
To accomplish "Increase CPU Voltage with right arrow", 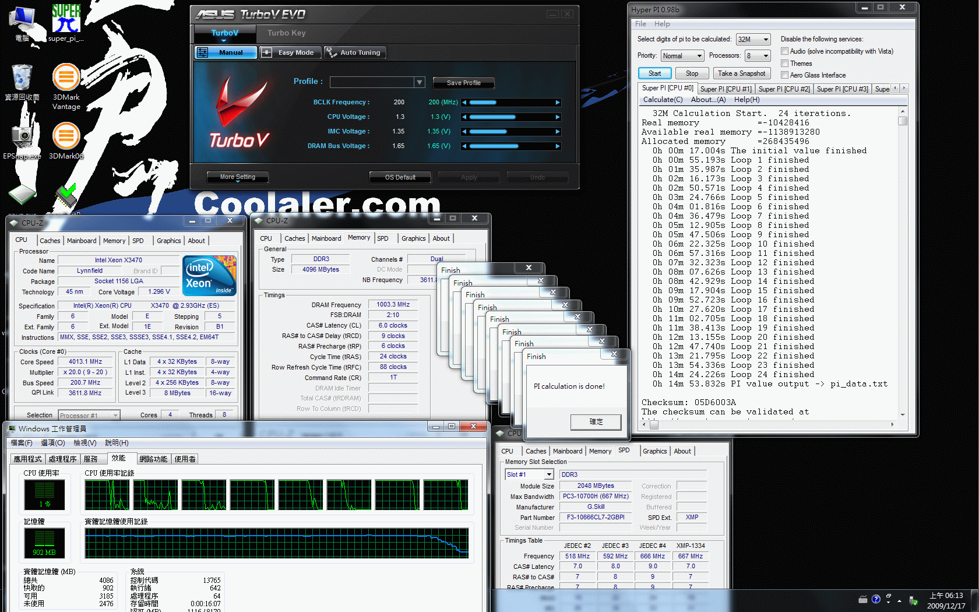I will pyautogui.click(x=558, y=117).
